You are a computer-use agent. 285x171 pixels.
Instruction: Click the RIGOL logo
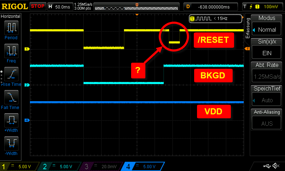15,6
